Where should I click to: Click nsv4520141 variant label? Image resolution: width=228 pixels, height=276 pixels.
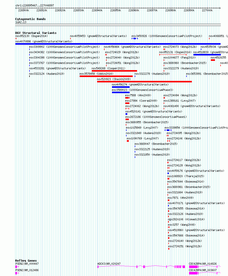pyautogui.click(x=153, y=111)
